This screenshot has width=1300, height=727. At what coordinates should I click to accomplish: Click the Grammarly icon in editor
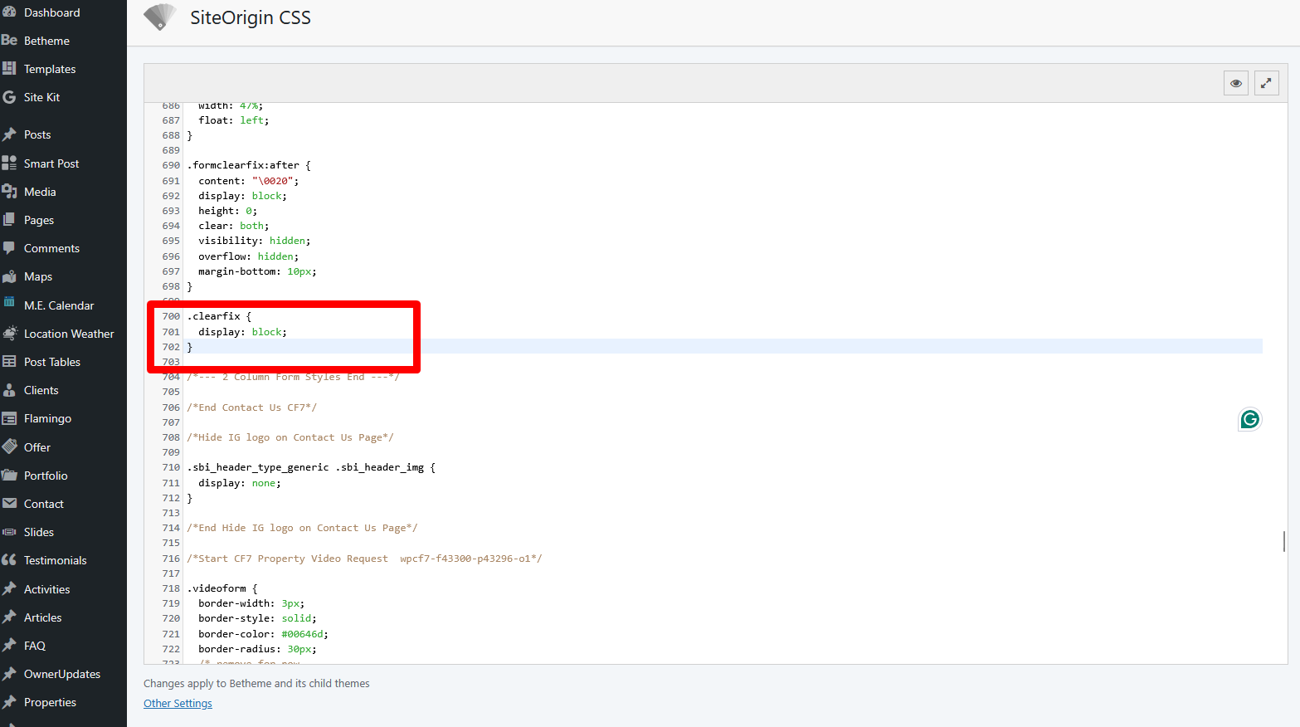(1249, 420)
